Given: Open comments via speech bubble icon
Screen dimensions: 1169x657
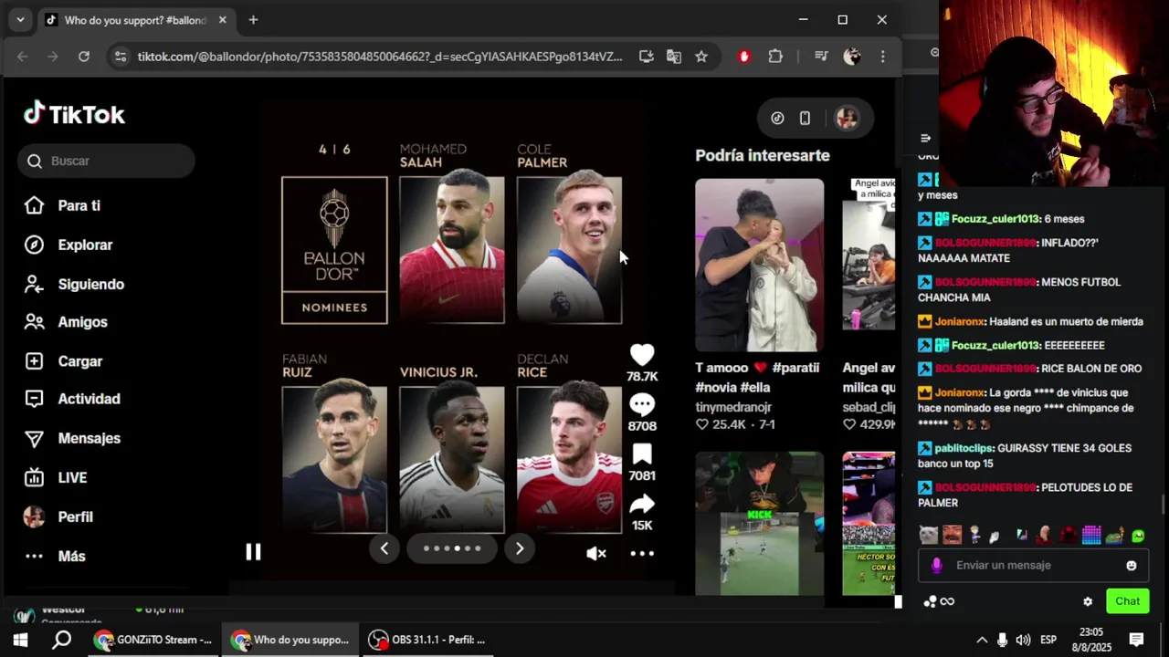Looking at the screenshot, I should pos(642,404).
